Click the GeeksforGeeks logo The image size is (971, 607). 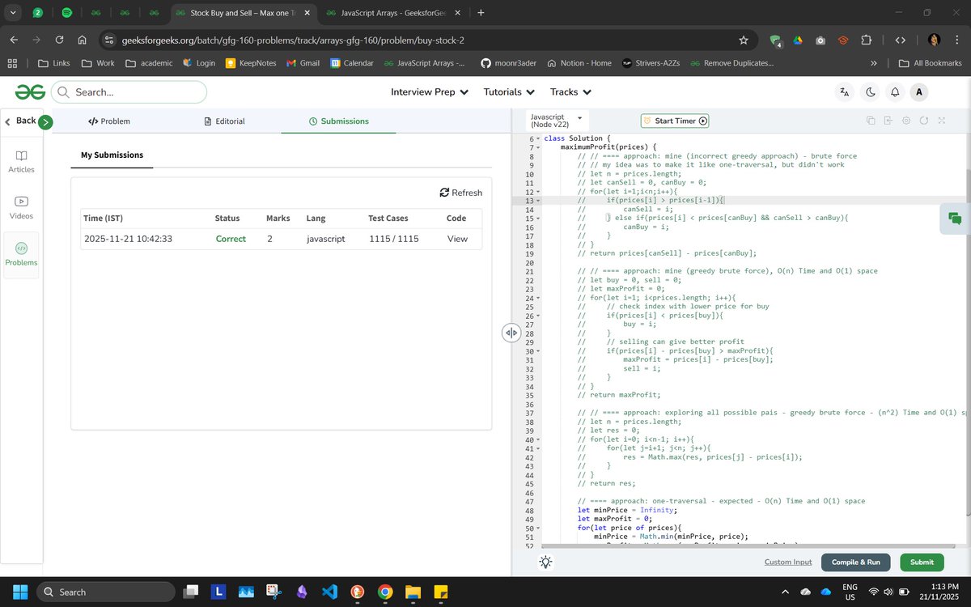[x=29, y=92]
